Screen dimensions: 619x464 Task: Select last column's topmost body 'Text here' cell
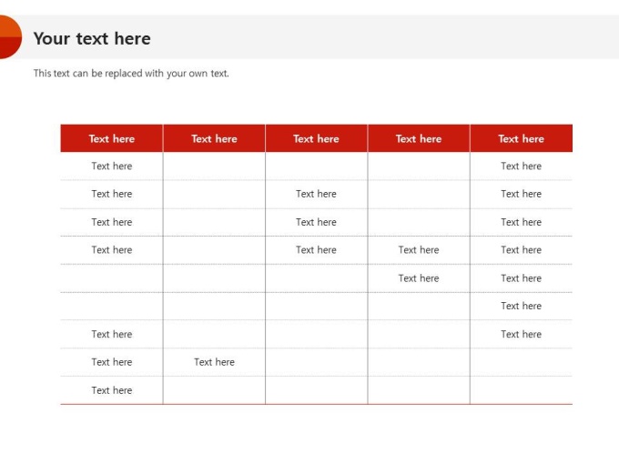tap(521, 166)
